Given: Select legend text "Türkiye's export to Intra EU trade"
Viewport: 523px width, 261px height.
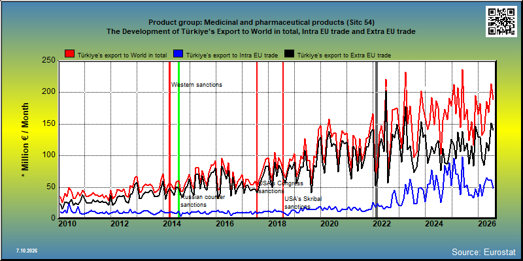Looking at the screenshot, I should tap(232, 55).
